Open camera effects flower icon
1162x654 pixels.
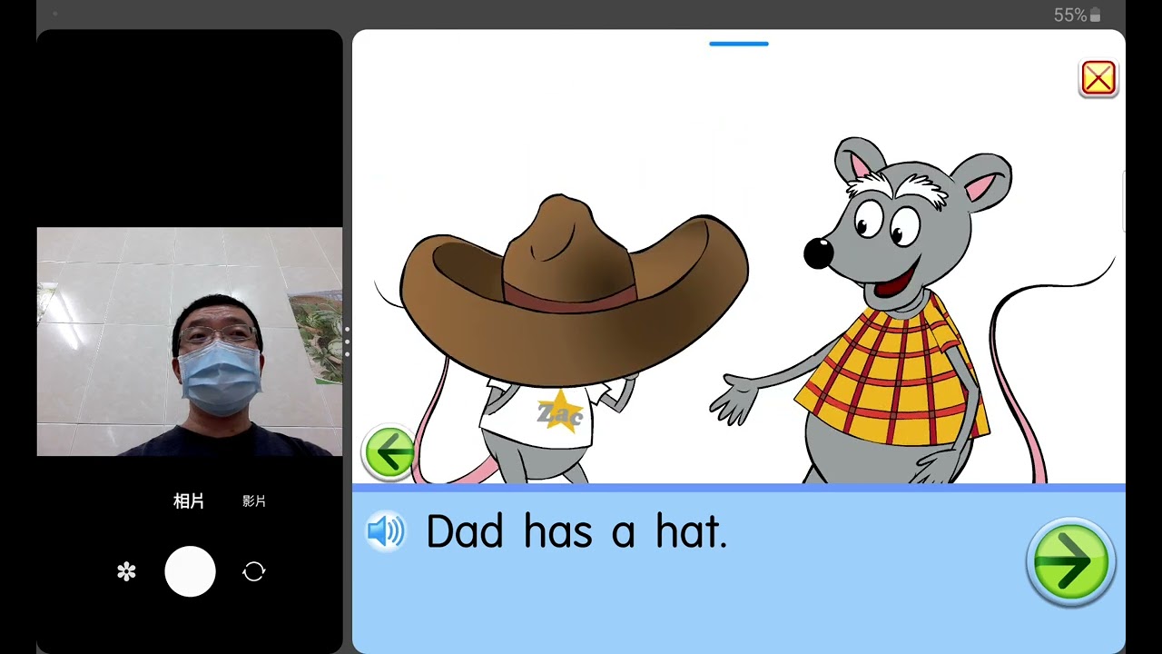[126, 571]
